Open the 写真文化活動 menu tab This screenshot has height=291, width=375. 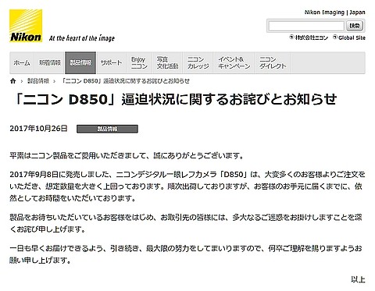(x=167, y=63)
